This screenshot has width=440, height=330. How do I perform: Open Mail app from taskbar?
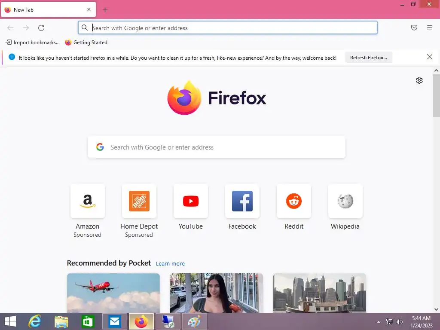tap(114, 321)
